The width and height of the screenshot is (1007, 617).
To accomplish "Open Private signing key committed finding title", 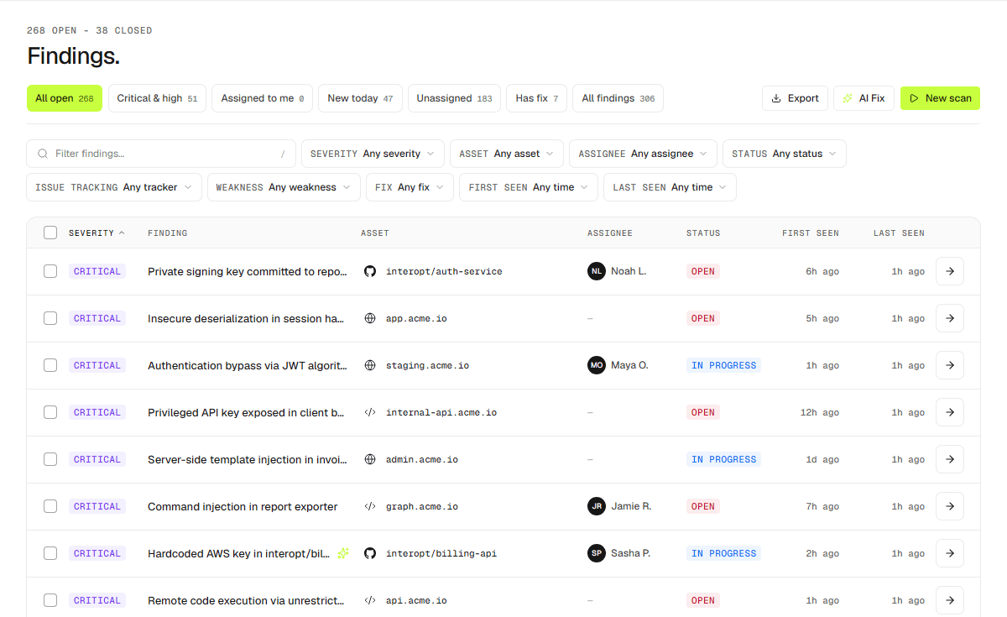I will 248,271.
